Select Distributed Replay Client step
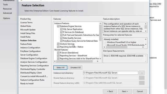Viewport: 167px width, 94px height. tap(31, 73)
